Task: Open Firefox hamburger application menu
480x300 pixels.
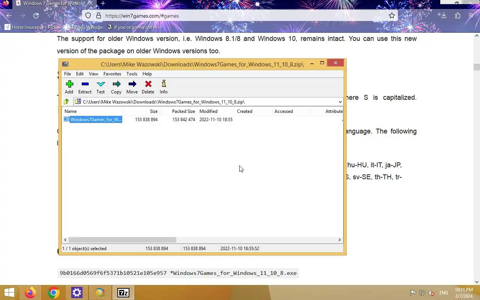Action: tap(471, 16)
